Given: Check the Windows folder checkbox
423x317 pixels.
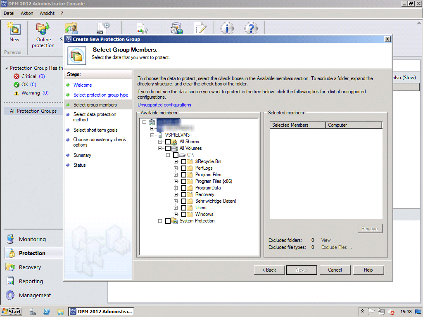Looking at the screenshot, I should click(183, 214).
